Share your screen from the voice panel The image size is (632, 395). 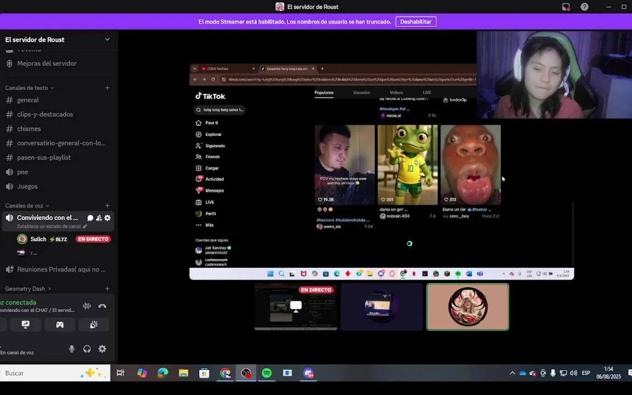pos(25,325)
